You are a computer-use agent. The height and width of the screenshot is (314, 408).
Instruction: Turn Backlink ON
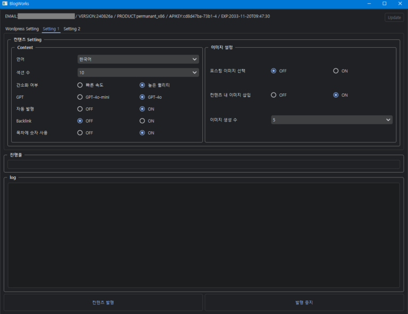pos(142,121)
